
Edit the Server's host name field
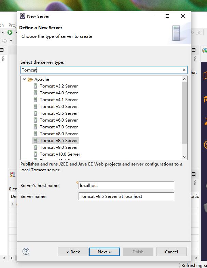point(126,186)
